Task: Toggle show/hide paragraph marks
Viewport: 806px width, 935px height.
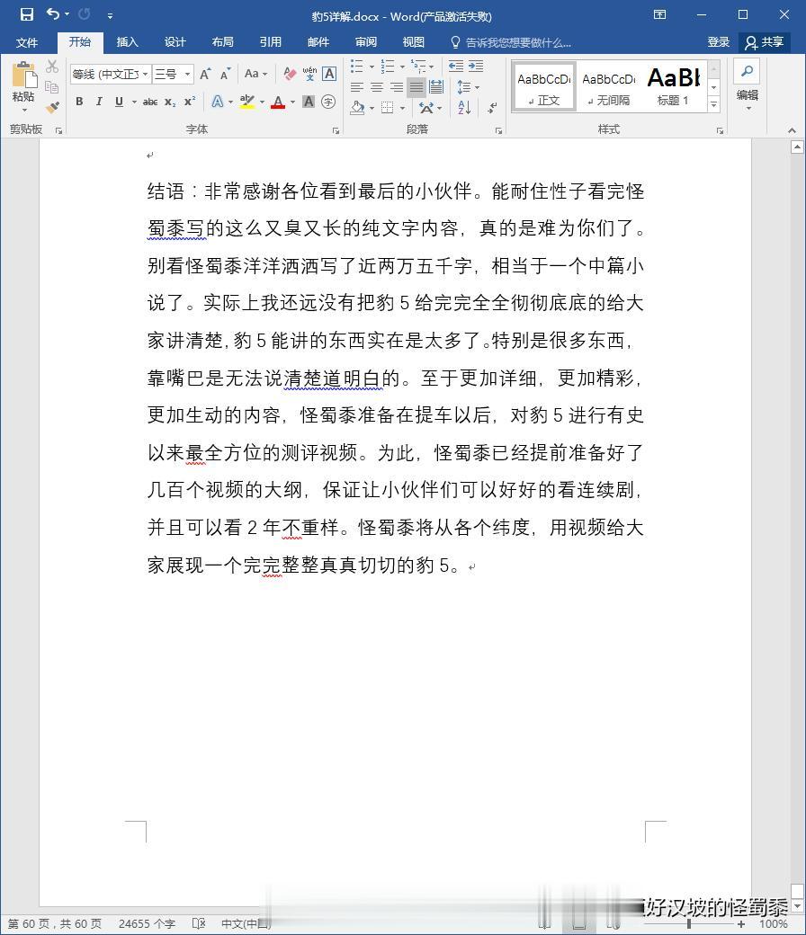Action: point(493,108)
